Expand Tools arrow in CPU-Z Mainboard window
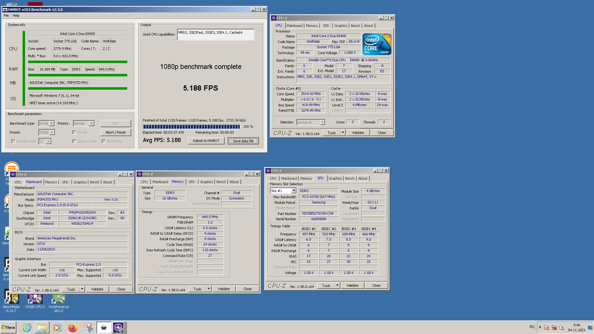594x334 pixels. pos(82,289)
